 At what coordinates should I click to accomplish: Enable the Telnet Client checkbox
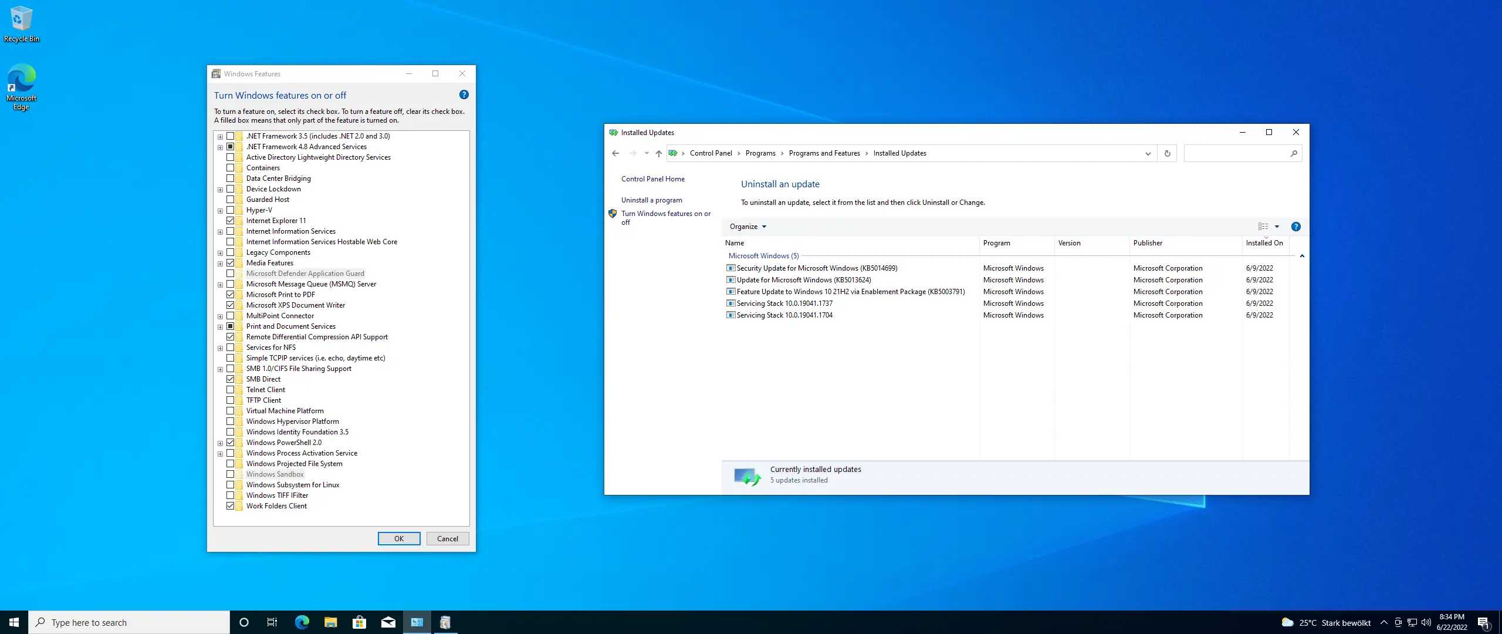point(231,390)
